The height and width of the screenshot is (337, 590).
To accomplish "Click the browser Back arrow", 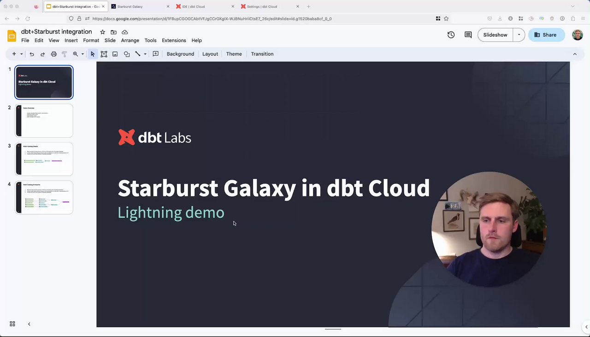I will pyautogui.click(x=7, y=18).
